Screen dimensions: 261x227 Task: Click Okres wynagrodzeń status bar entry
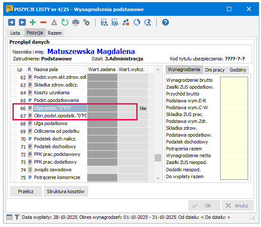[128, 217]
